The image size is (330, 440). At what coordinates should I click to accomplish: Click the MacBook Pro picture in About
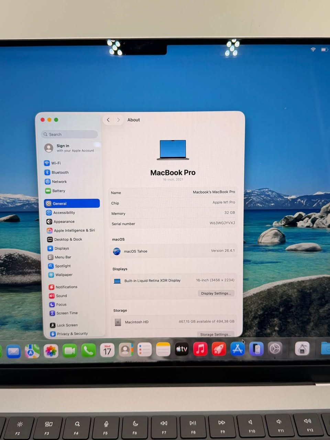pyautogui.click(x=173, y=150)
